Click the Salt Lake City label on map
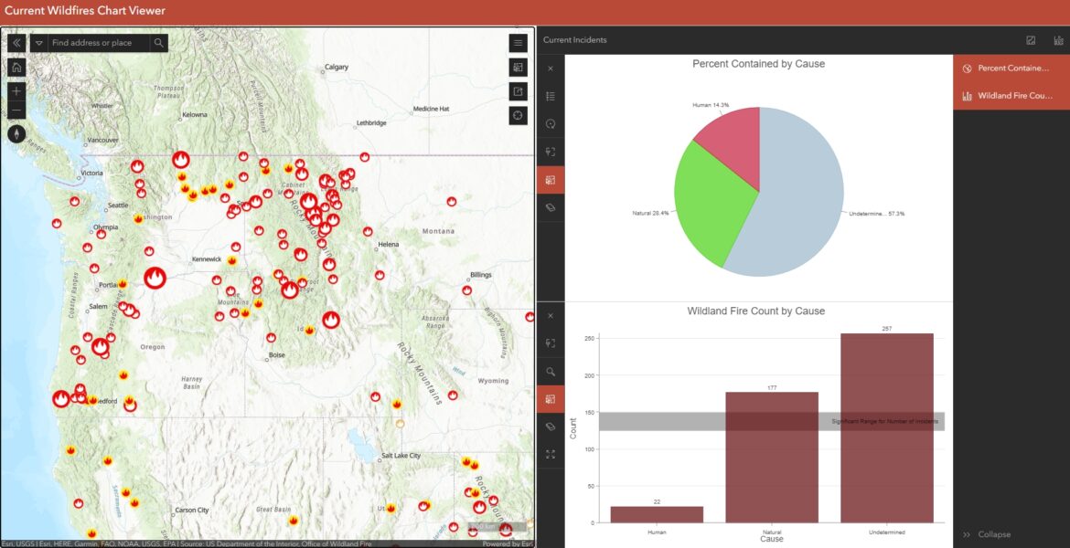 [401, 456]
